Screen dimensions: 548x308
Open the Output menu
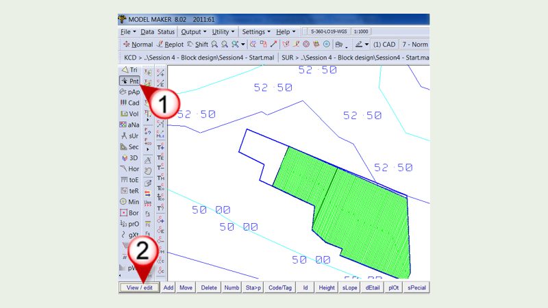pyautogui.click(x=194, y=31)
